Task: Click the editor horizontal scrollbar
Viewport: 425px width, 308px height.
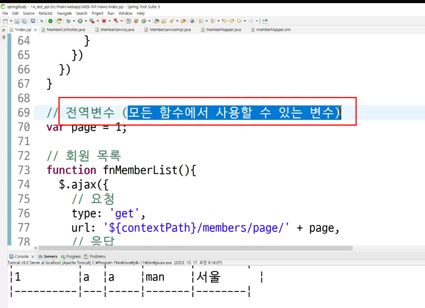Action: tap(196, 248)
